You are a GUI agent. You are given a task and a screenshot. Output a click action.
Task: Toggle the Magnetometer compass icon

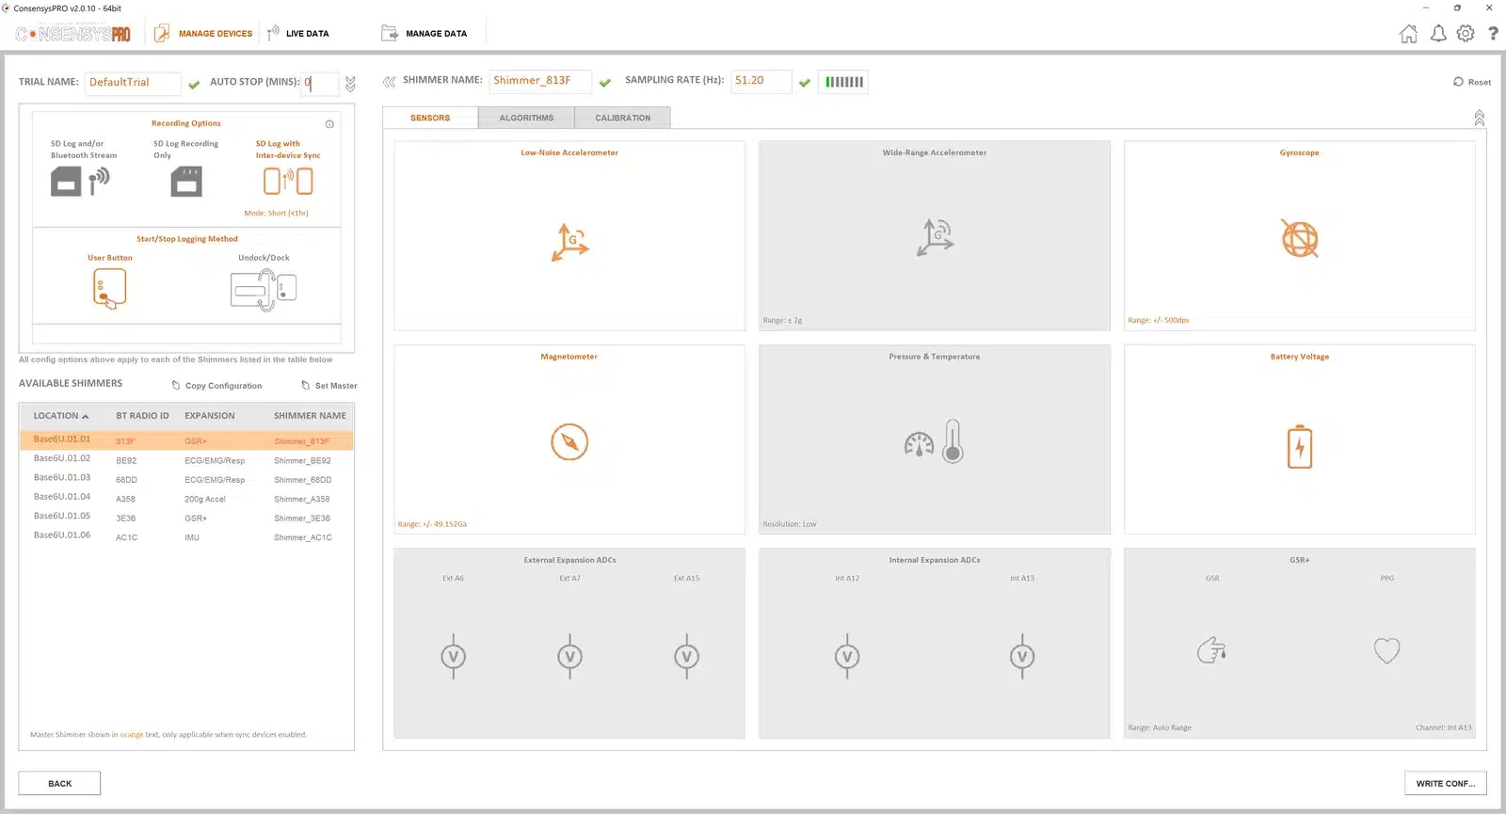point(569,441)
